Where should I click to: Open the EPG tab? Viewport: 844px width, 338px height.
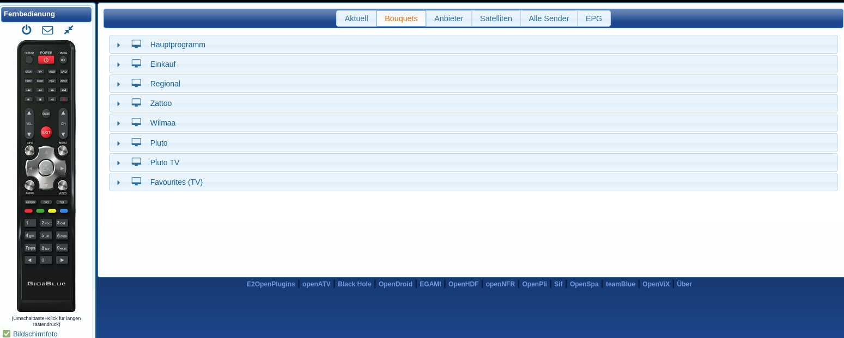(594, 18)
